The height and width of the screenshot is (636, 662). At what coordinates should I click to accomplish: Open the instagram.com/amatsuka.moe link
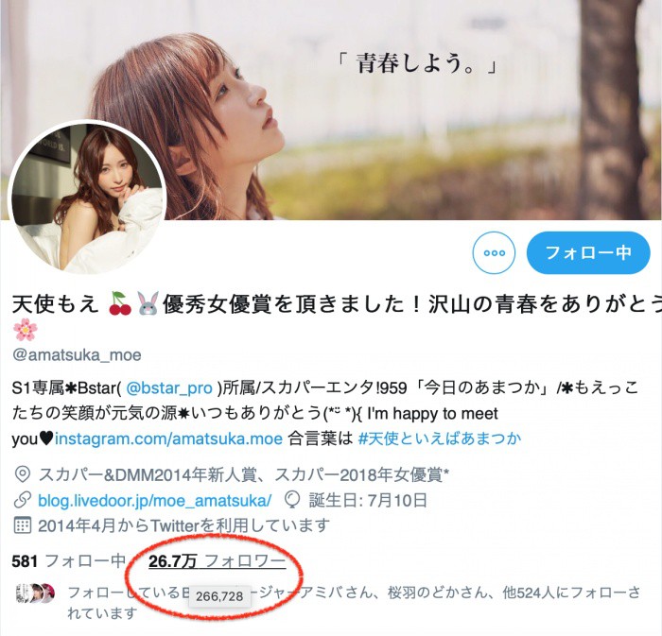(x=168, y=438)
